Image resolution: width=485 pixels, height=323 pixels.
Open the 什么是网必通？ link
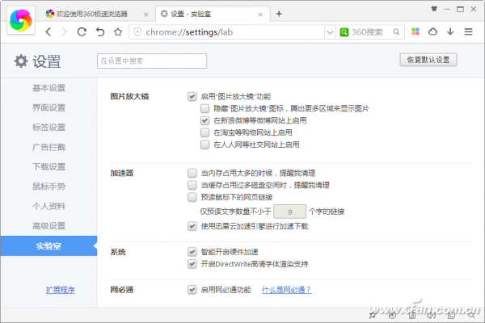(x=287, y=290)
